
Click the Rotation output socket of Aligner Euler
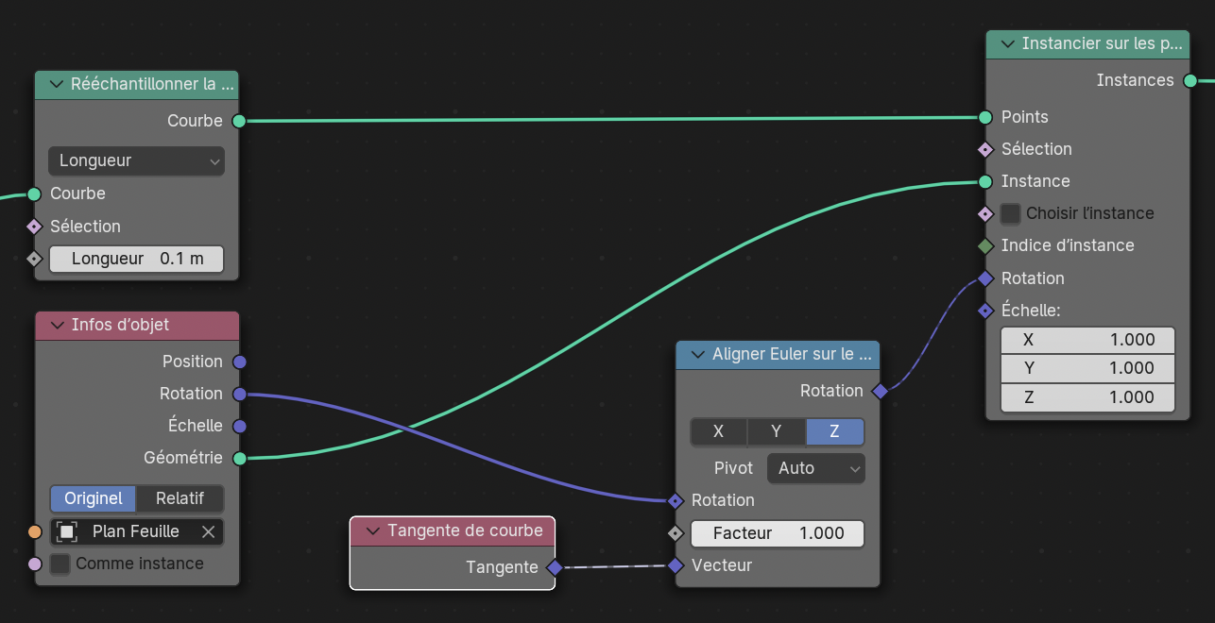[x=880, y=391]
